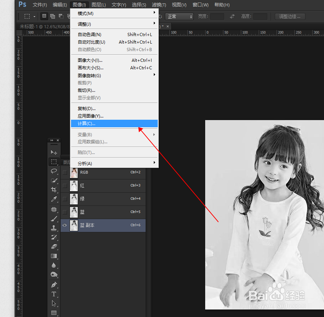This screenshot has height=317, width=324.
Task: Click the 宽度 input field
Action: (x=217, y=16)
